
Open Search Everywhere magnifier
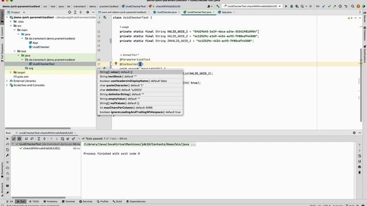point(353,6)
